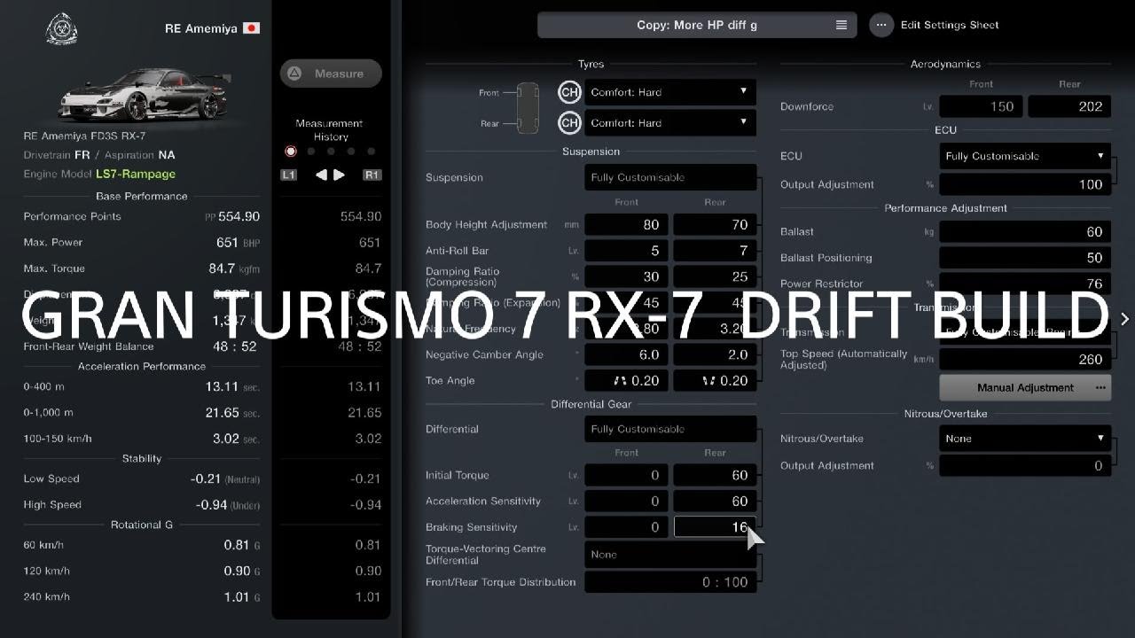
Task: Click the L1 shoulder button icon
Action: (x=288, y=175)
